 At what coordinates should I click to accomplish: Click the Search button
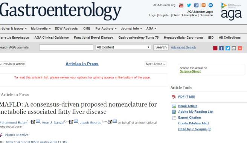click(x=161, y=47)
